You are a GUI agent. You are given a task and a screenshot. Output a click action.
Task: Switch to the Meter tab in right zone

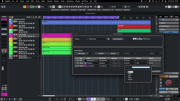(x=177, y=17)
